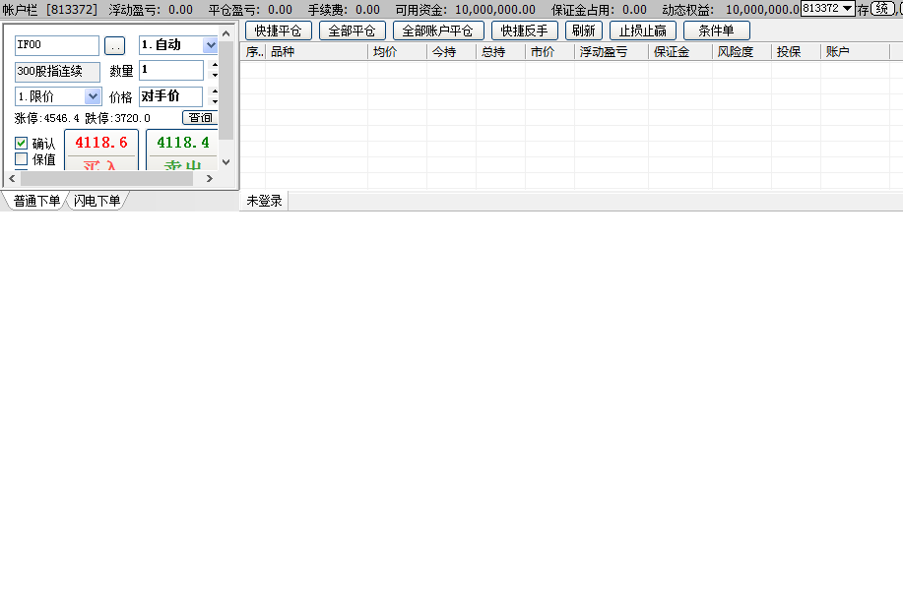
Task: Open the 1.自动 mode dropdown
Action: point(210,45)
